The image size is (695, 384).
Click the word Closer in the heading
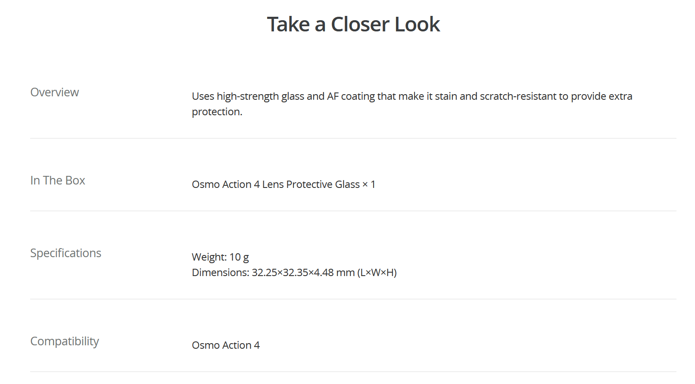360,24
